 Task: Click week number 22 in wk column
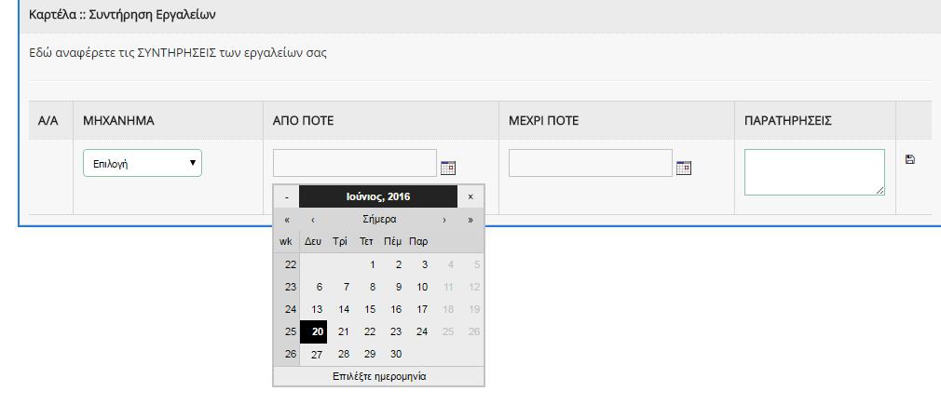(x=291, y=264)
